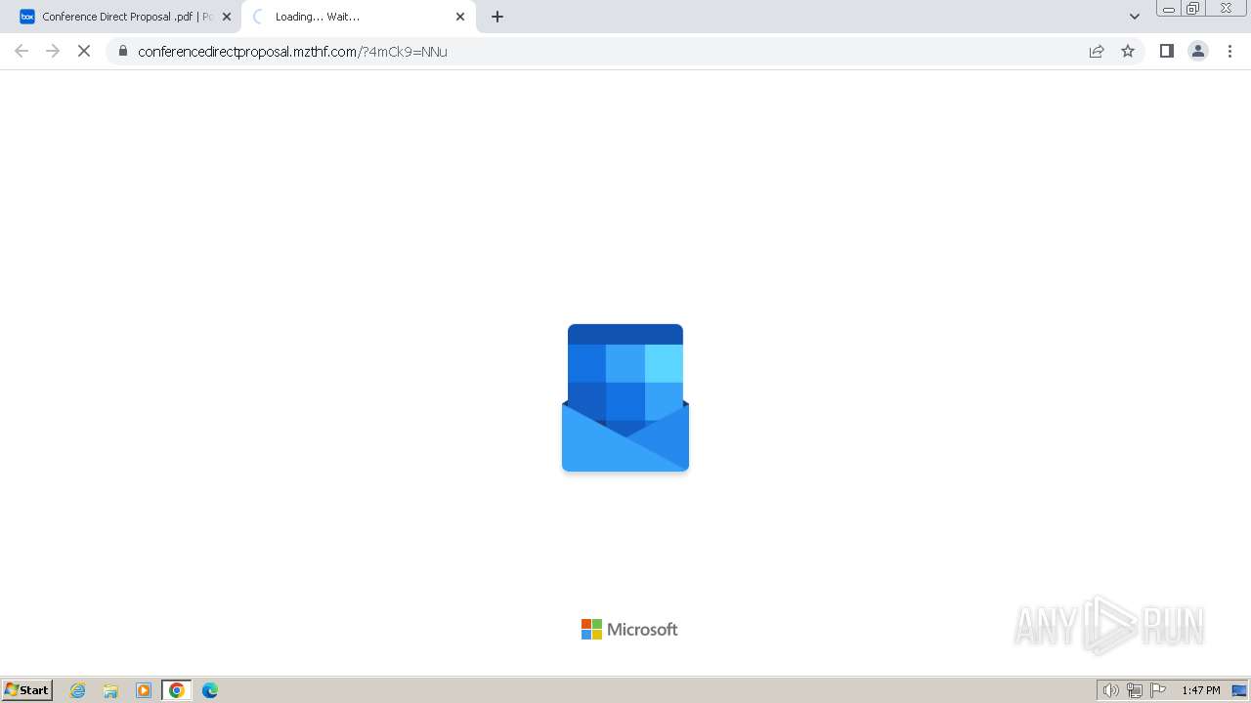This screenshot has width=1251, height=703.
Task: Stop loading the page
Action: pyautogui.click(x=84, y=51)
